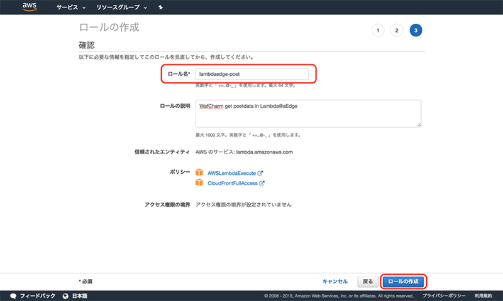Click the 戻る button
Image resolution: width=503 pixels, height=301 pixels.
click(x=368, y=282)
